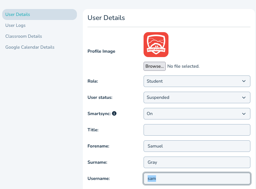Click the Username field label
This screenshot has height=189, width=256.
coord(99,178)
